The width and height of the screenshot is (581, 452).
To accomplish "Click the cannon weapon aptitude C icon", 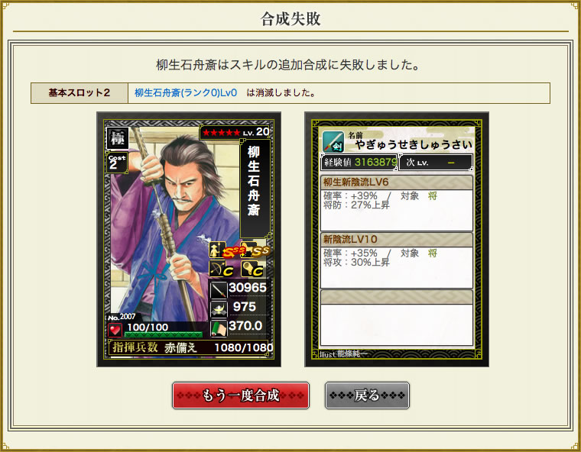I will click(x=252, y=269).
